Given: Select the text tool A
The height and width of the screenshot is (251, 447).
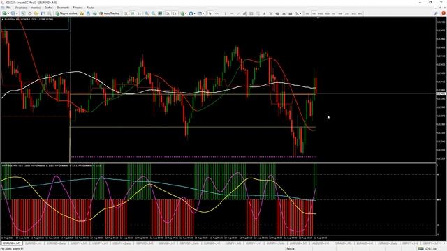Looking at the screenshot, I should coord(264,13).
